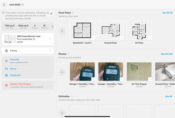Open the On This Project photo thumbnail
This screenshot has width=175, height=118.
coord(139,71)
